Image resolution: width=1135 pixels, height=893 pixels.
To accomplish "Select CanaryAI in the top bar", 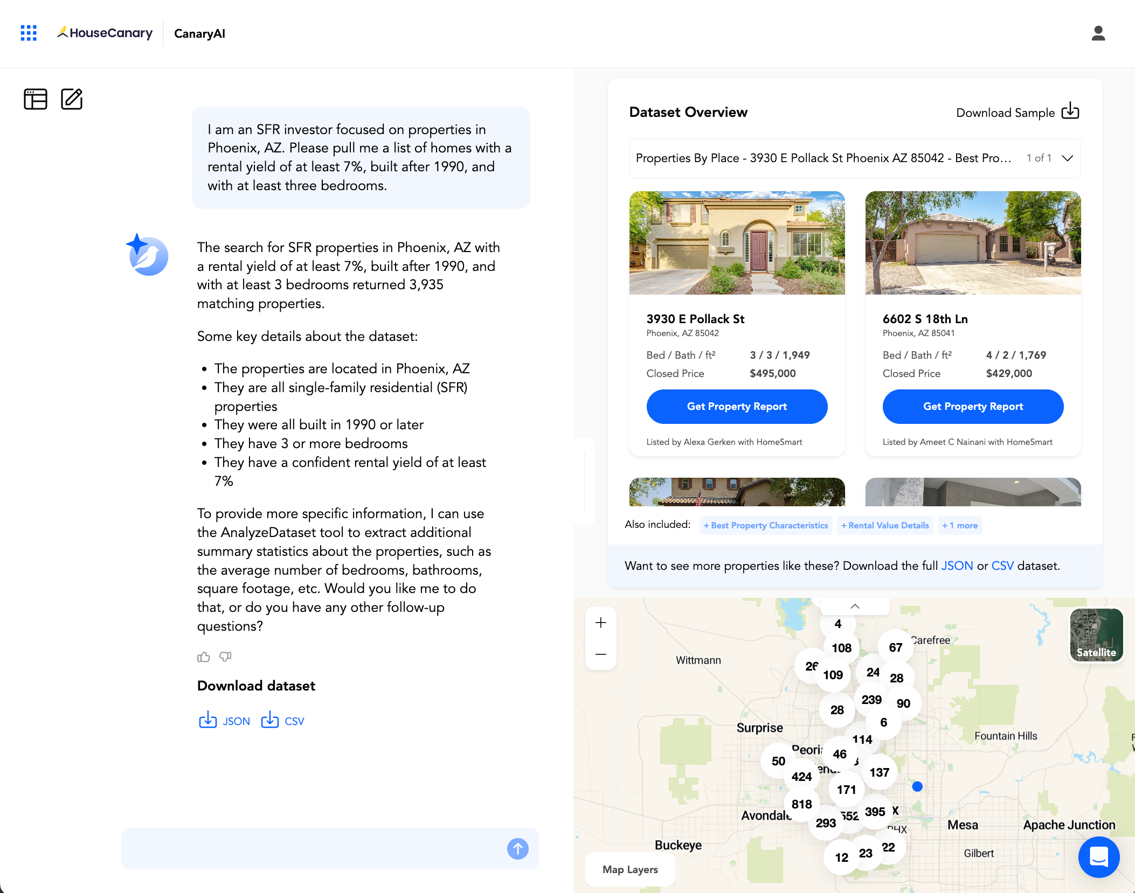I will click(x=199, y=33).
